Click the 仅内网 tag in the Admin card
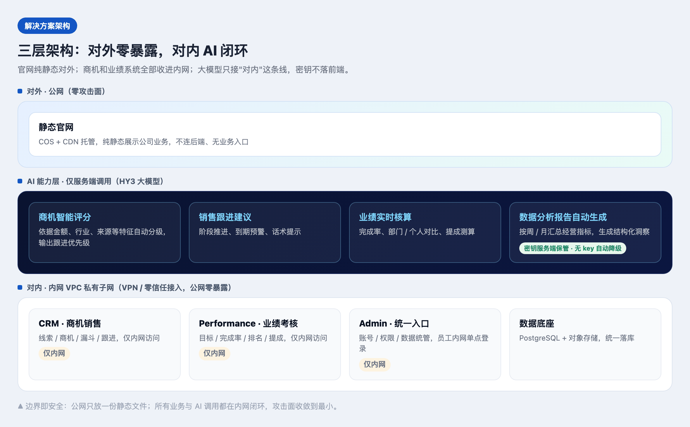The height and width of the screenshot is (427, 690). 375,364
